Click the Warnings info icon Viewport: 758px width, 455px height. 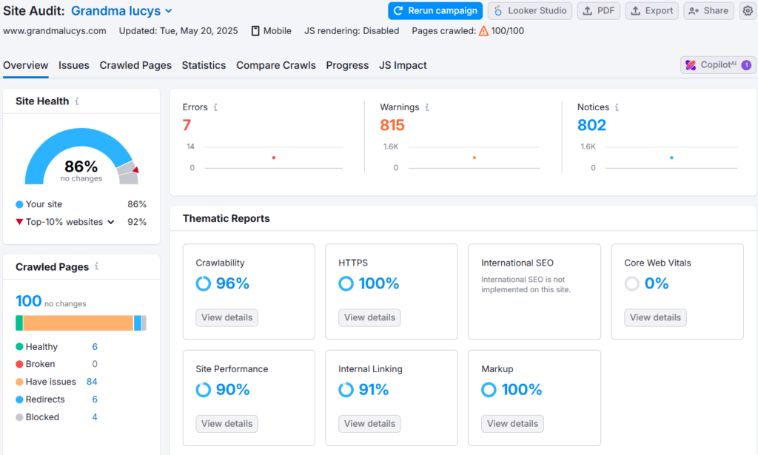click(427, 107)
